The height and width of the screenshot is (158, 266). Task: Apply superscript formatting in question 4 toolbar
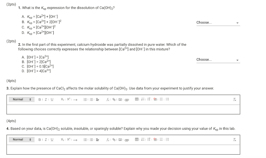(x=68, y=140)
